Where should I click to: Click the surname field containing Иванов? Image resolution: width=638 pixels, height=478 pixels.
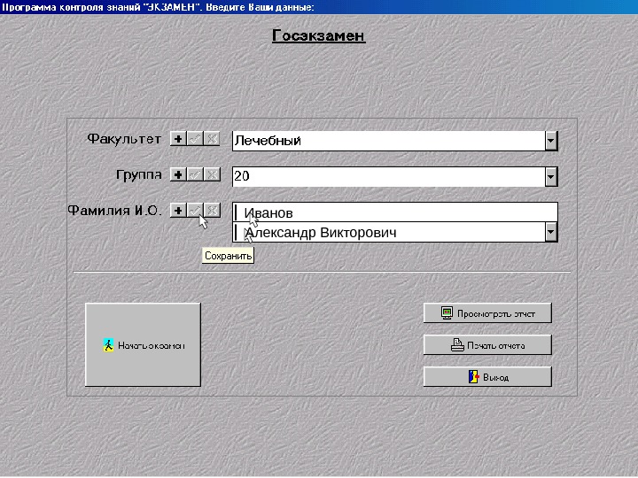(x=394, y=212)
